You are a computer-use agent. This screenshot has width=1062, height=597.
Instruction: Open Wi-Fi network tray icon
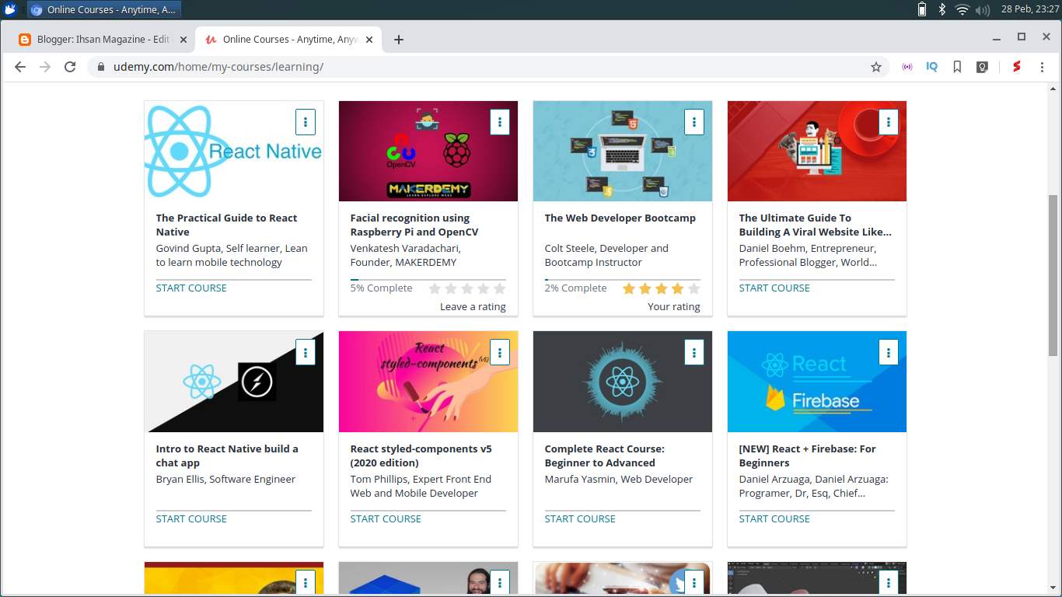coord(962,9)
